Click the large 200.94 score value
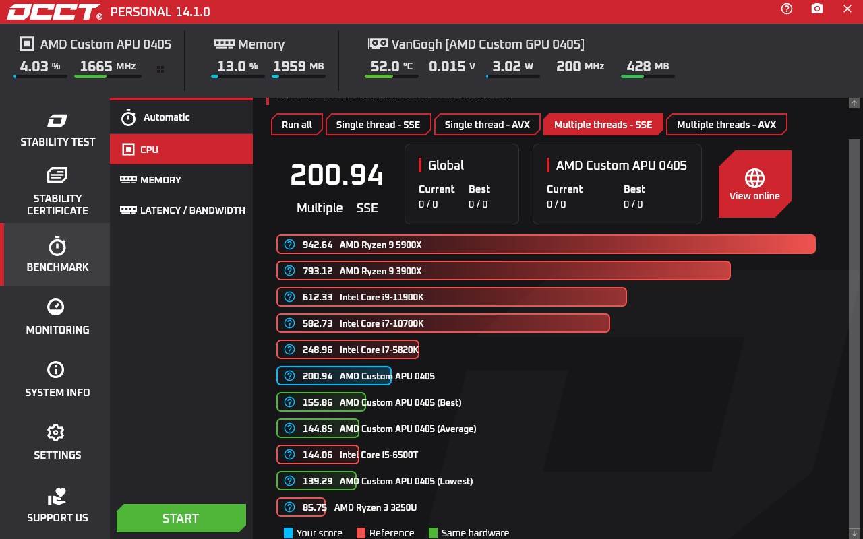This screenshot has height=539, width=863. click(x=337, y=176)
